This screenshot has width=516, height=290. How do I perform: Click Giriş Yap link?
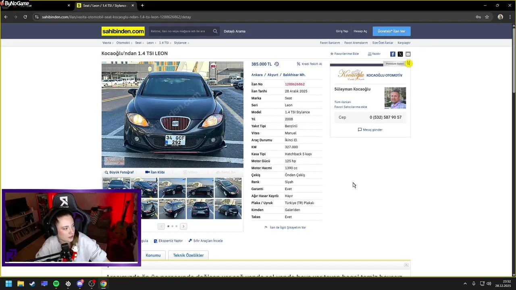click(x=342, y=31)
